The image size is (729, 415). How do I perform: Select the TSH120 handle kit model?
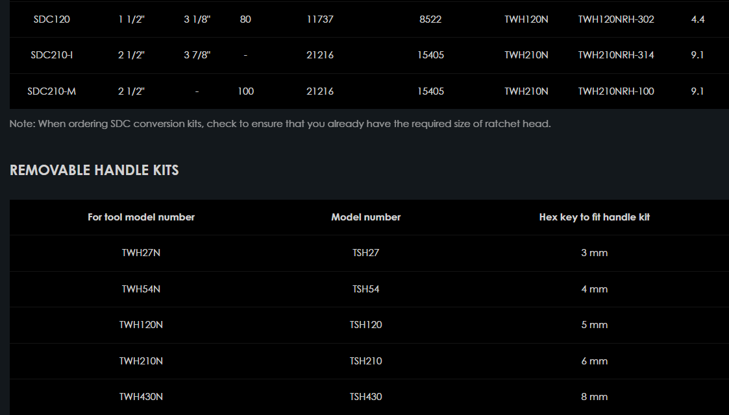[365, 325]
